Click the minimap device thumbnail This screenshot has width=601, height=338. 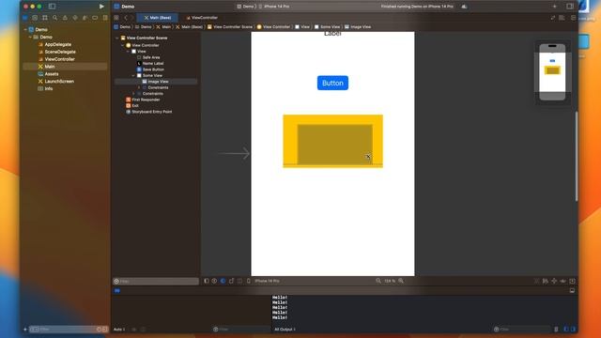552,72
